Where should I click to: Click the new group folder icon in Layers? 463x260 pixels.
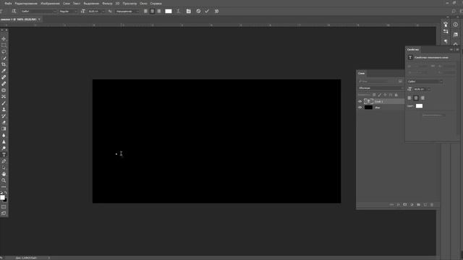tap(418, 204)
